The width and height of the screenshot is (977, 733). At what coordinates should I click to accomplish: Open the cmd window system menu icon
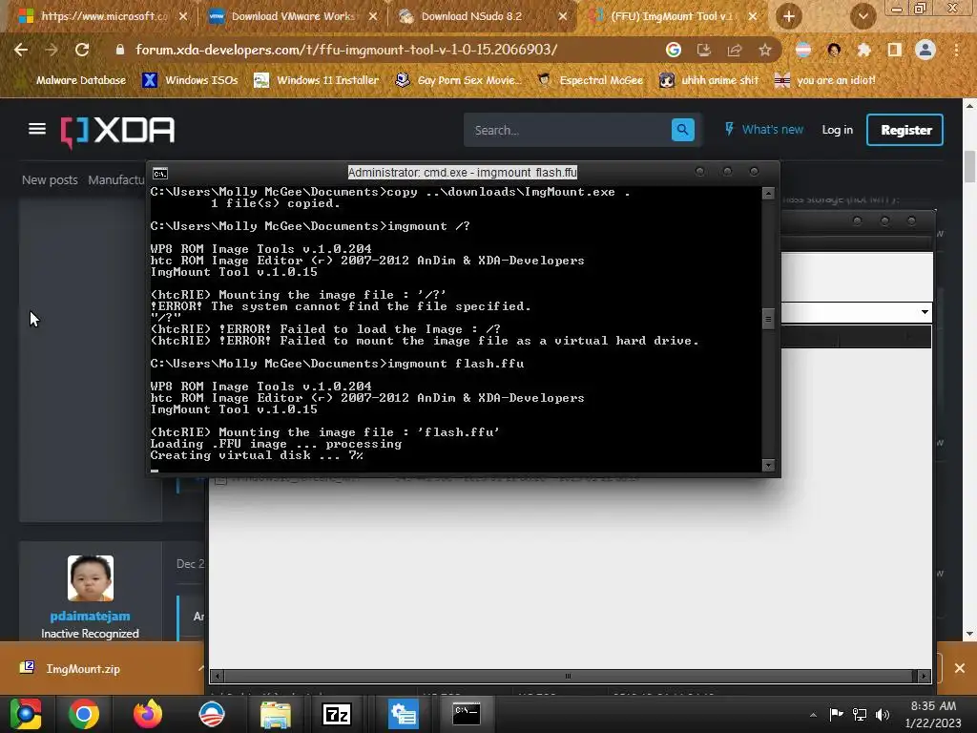[160, 173]
